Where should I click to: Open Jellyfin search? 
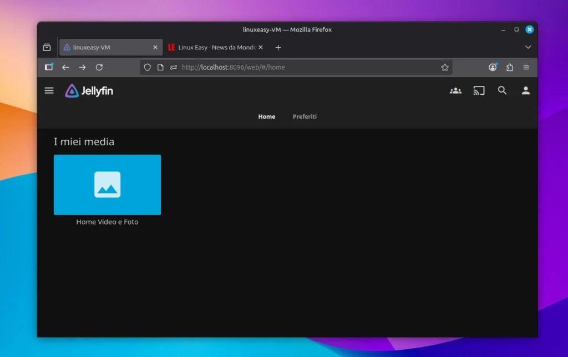point(502,90)
